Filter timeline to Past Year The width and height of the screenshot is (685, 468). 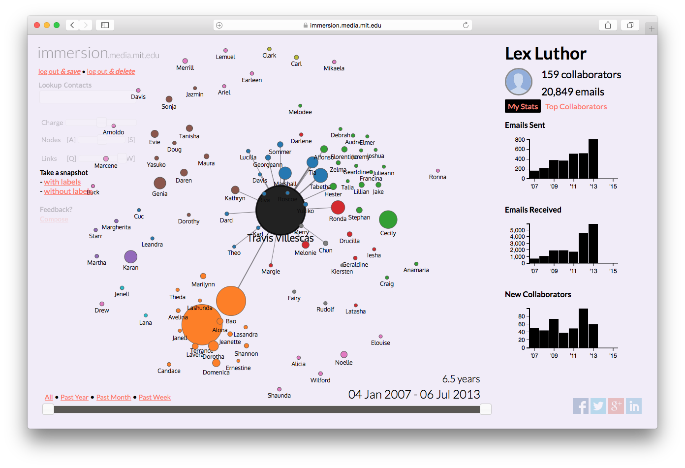[x=74, y=397]
